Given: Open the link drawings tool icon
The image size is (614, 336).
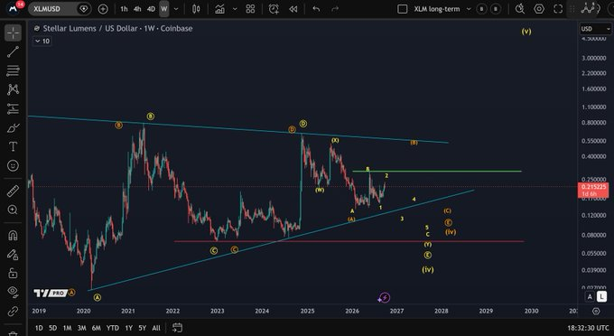Looking at the screenshot, I should tap(13, 312).
